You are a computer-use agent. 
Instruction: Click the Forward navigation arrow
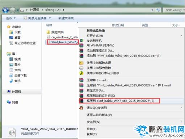[13, 10]
